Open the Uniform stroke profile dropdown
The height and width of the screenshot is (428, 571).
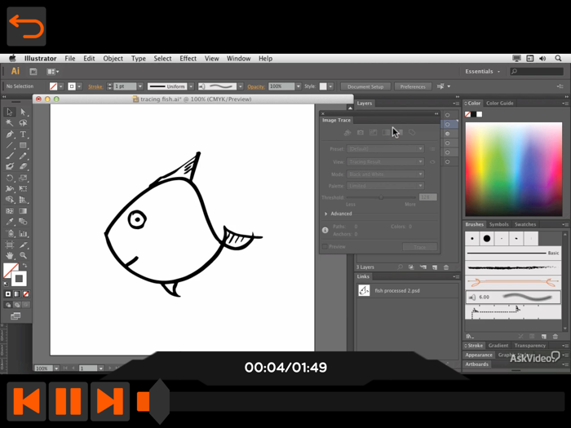pyautogui.click(x=191, y=86)
